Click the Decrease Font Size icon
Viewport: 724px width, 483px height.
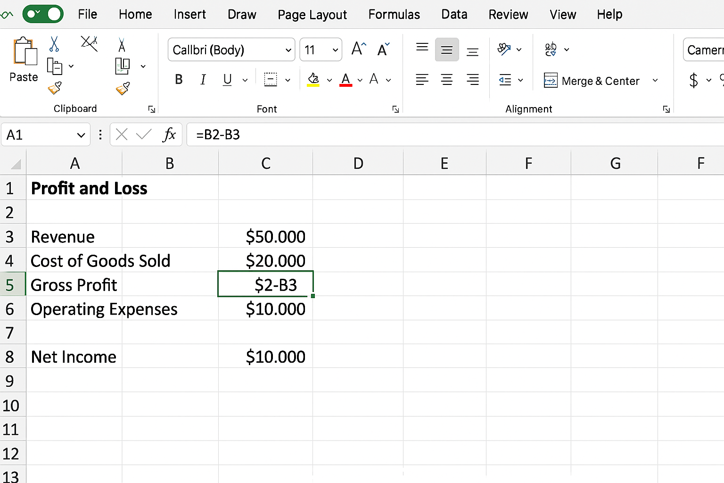383,50
